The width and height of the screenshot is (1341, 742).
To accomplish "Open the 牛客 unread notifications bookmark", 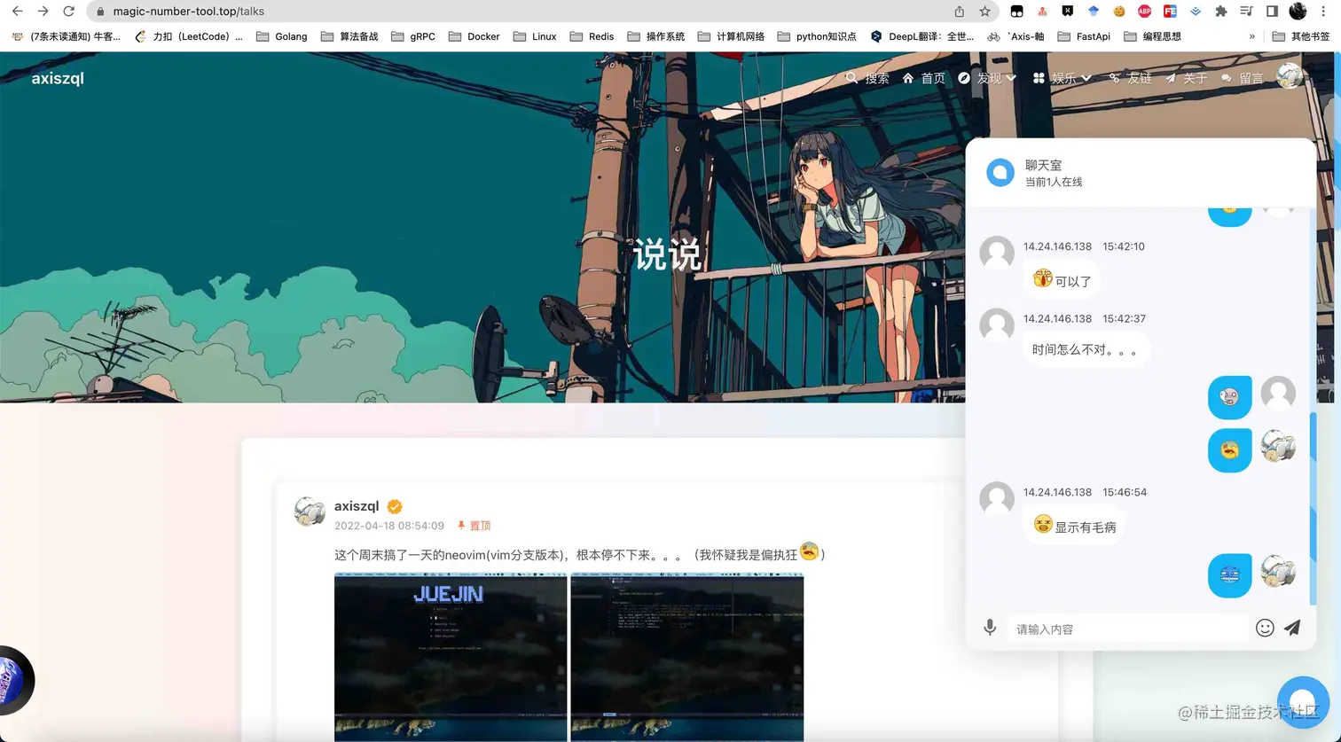I will pos(66,36).
